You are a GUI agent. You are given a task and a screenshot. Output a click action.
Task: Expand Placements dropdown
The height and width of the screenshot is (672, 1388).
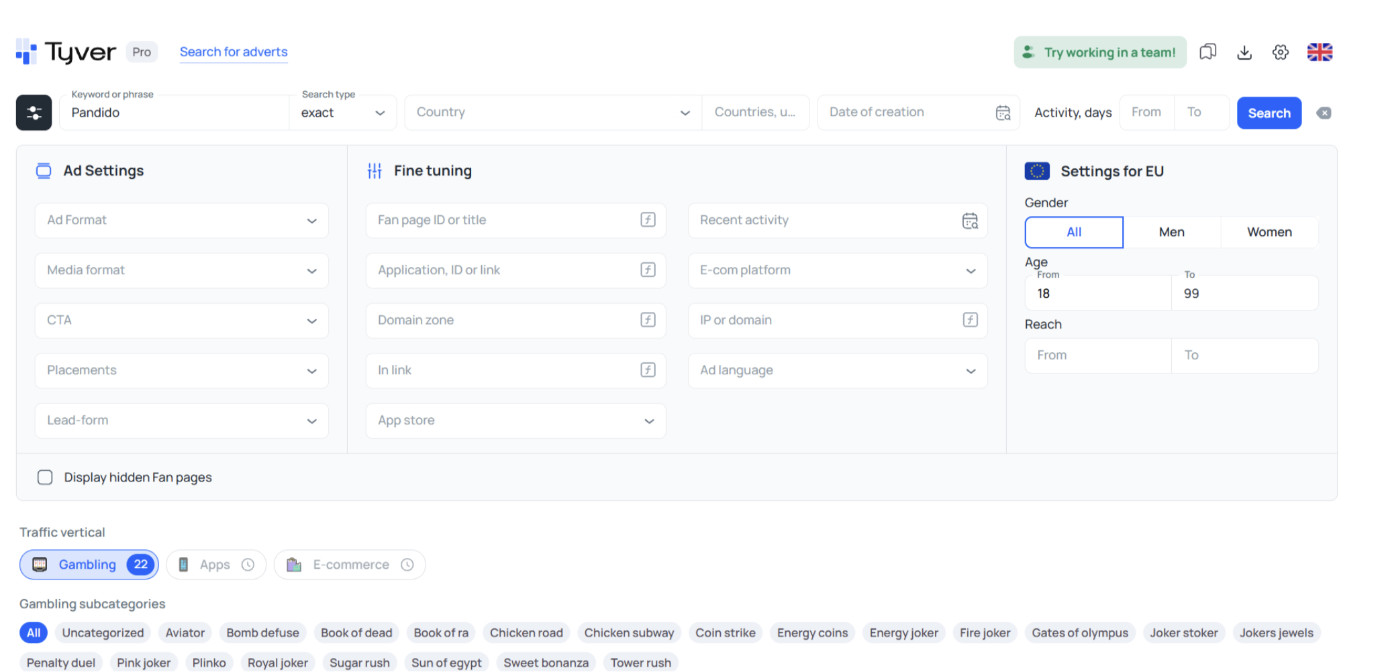click(x=182, y=371)
